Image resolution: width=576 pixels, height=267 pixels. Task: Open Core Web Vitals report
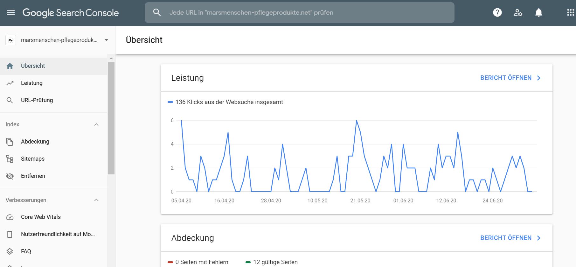53,217
